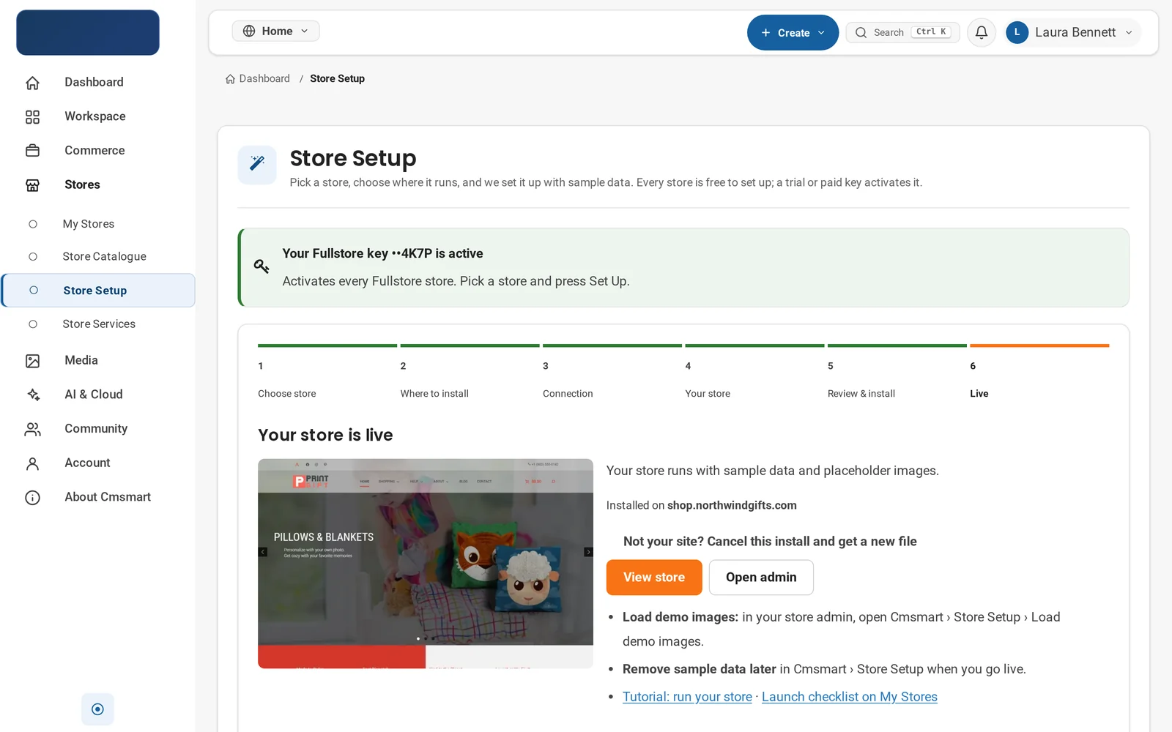Click the Cmsmart logo block
Viewport: 1172px width, 732px height.
pos(88,32)
